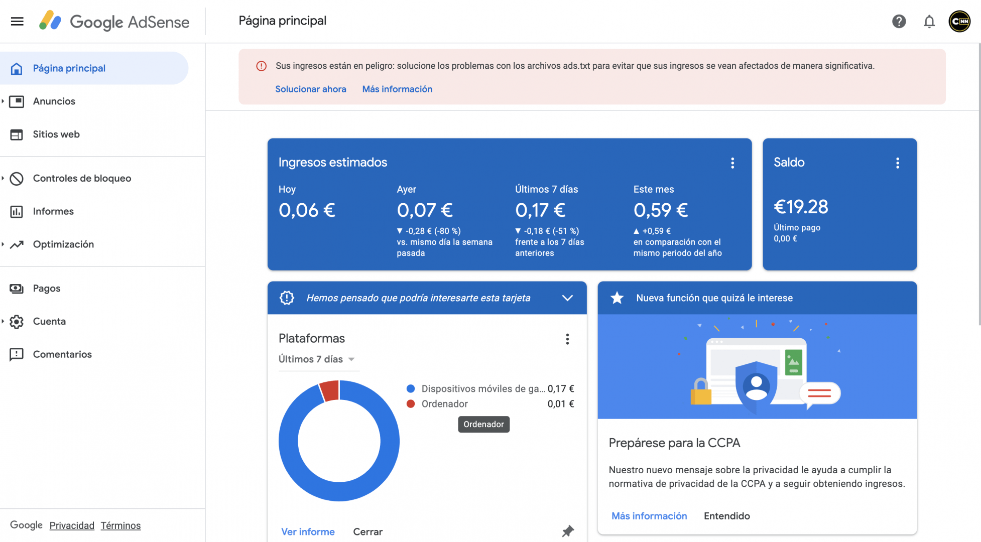Click the Google AdSense logo
Screen dimensions: 981x542
coord(114,22)
